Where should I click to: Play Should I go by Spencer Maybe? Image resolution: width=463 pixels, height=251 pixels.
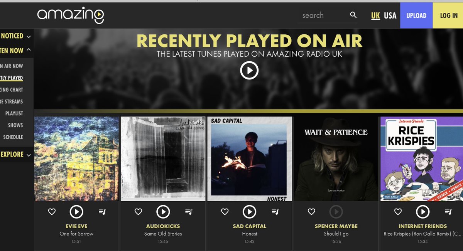[x=336, y=212]
